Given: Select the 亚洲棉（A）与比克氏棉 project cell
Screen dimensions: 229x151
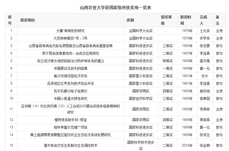Looking at the screenshot, I should point(70,109).
